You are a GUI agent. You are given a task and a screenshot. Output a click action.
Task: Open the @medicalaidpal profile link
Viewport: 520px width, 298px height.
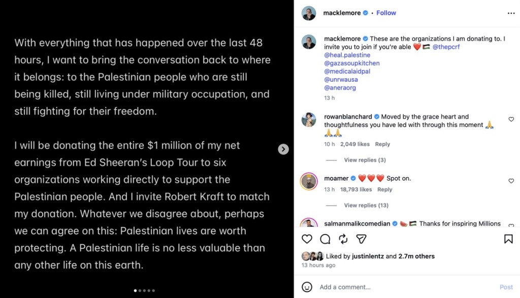(347, 71)
